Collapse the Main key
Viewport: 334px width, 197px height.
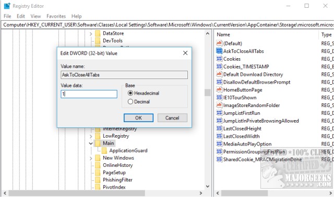tap(91, 143)
